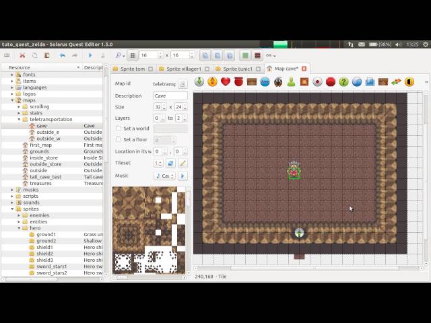Add a crystal block entity
431x323 pixels.
tap(370, 81)
